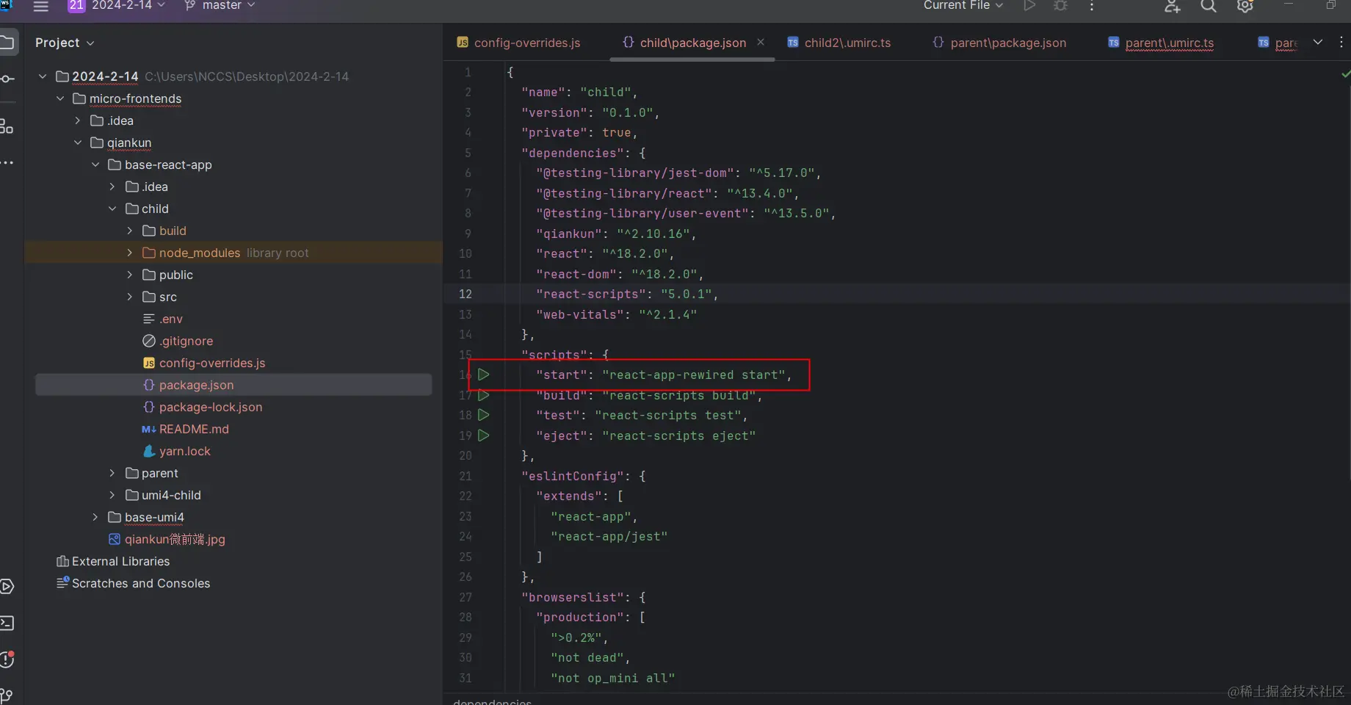
Task: Open IDE settings gear icon
Action: coord(1245,6)
